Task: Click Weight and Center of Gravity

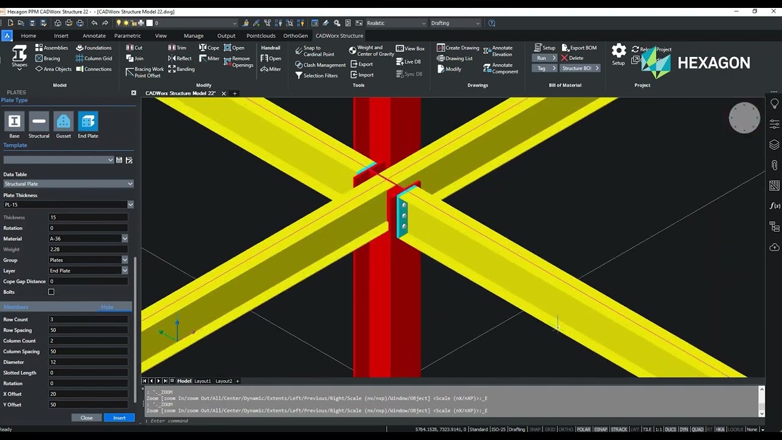Action: pyautogui.click(x=371, y=51)
